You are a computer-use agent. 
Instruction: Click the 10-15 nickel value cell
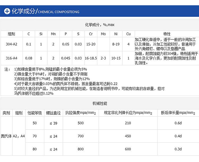click(116, 58)
